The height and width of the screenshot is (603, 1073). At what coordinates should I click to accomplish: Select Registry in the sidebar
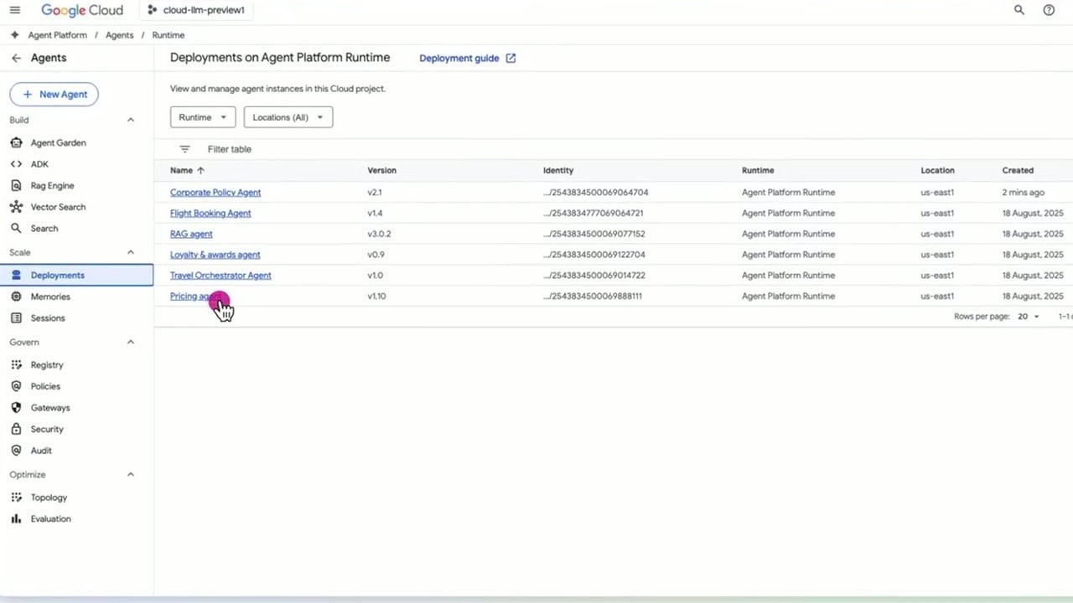coord(47,364)
